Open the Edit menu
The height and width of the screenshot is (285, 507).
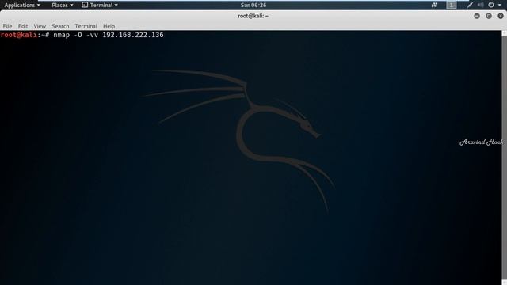(23, 26)
